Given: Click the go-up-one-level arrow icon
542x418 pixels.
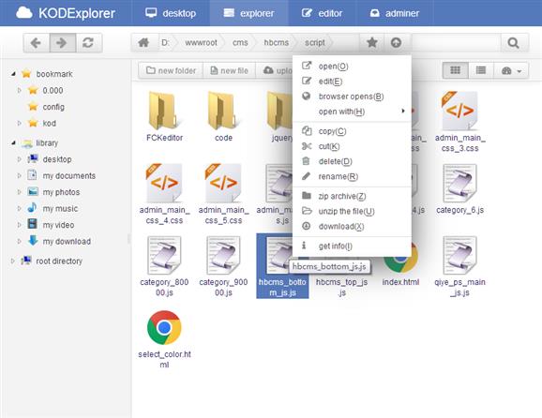Looking at the screenshot, I should [x=396, y=43].
